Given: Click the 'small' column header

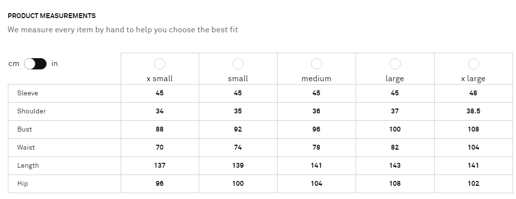Looking at the screenshot, I should (x=238, y=78).
